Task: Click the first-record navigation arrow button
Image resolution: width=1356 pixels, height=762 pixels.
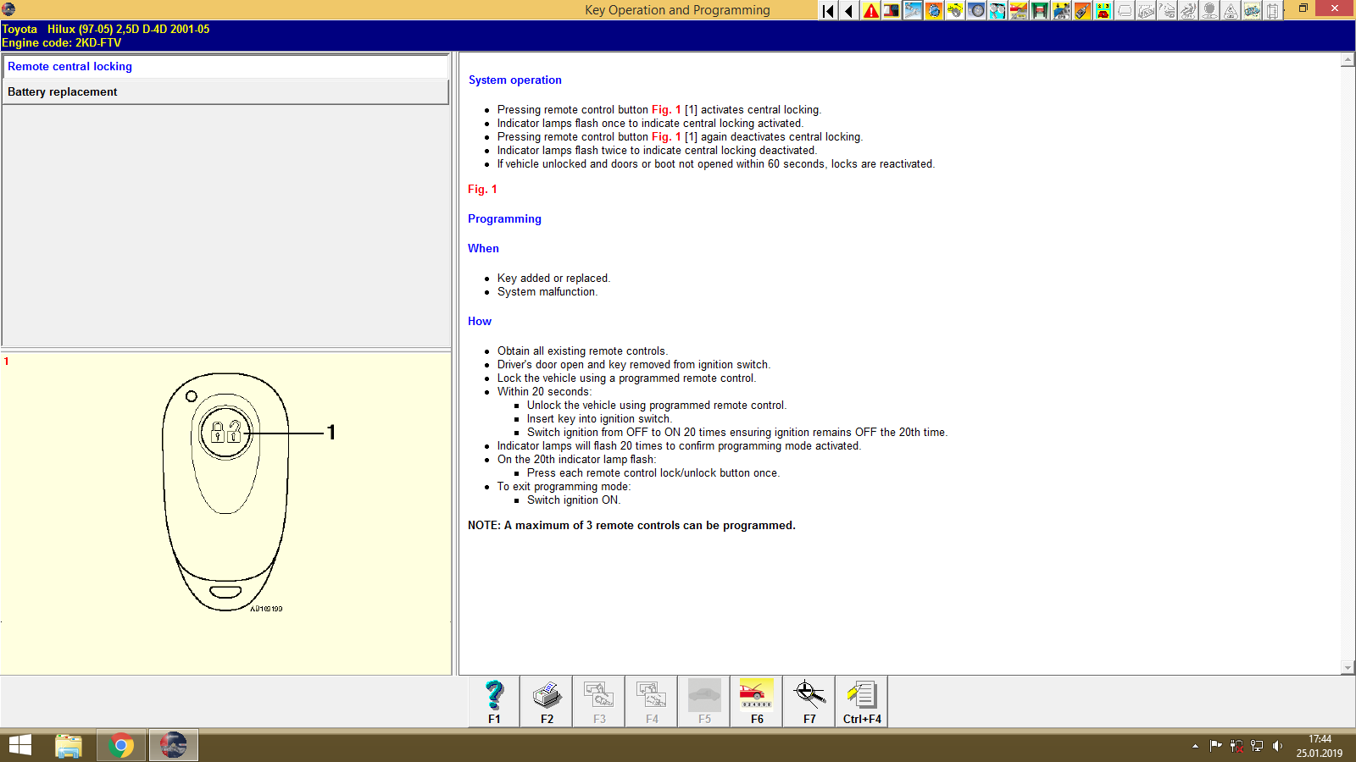Action: coord(827,11)
